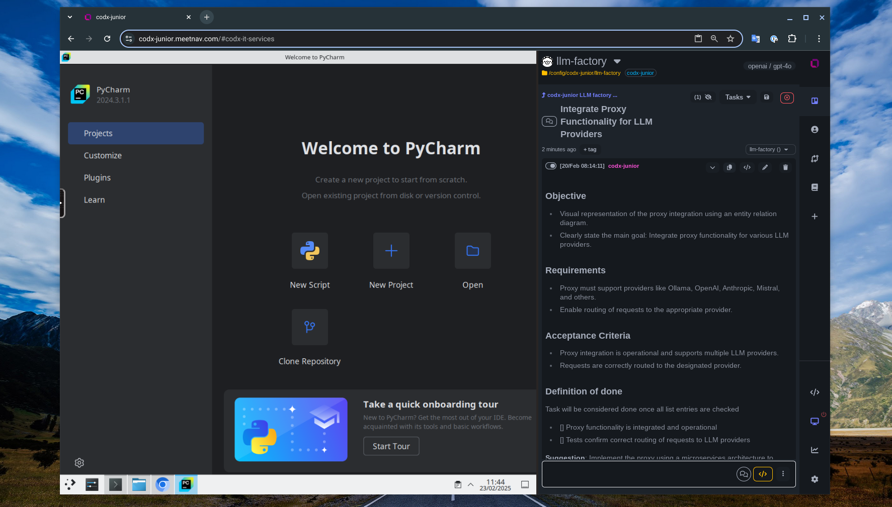The height and width of the screenshot is (507, 892).
Task: Reload the browser page
Action: (x=107, y=39)
